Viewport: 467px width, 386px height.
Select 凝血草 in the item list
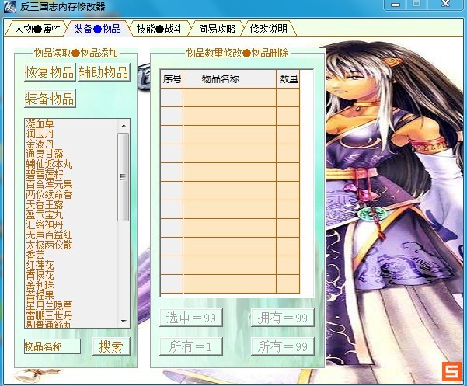[40, 124]
